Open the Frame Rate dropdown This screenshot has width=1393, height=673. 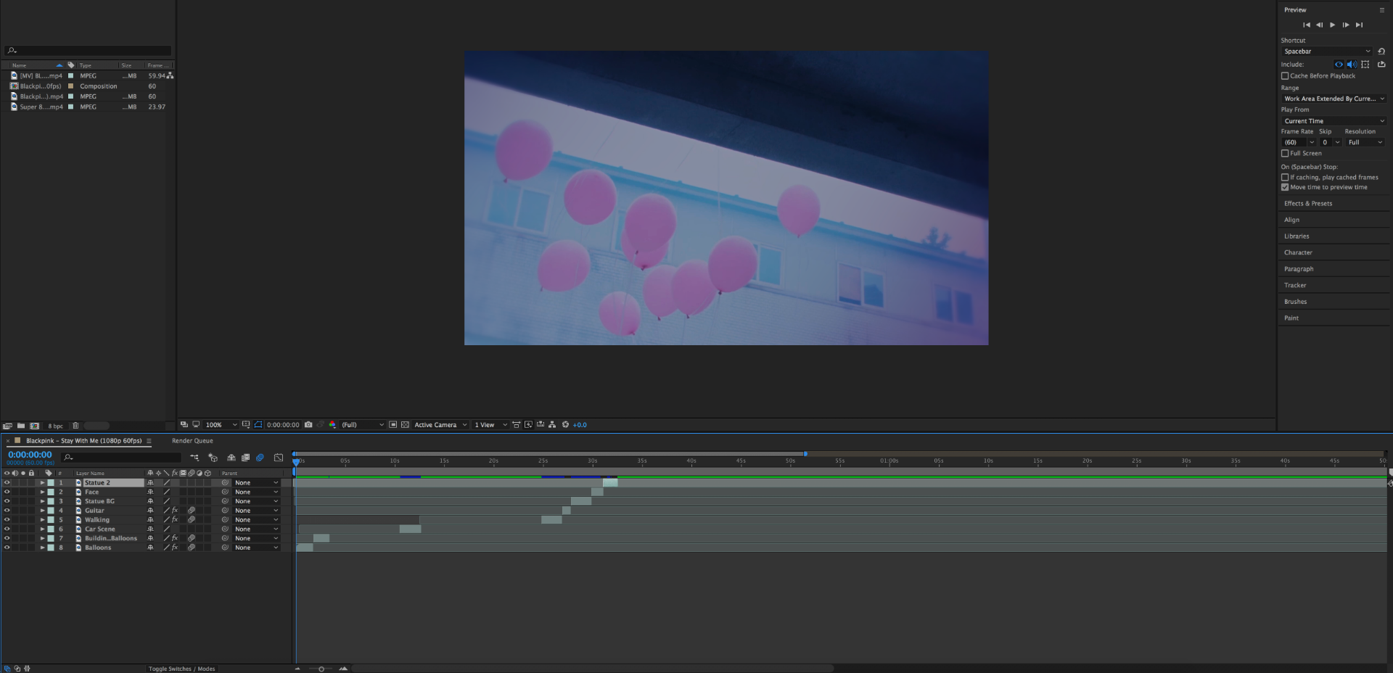[1299, 142]
